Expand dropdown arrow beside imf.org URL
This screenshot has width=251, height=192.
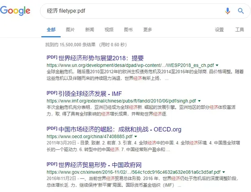click(199, 101)
